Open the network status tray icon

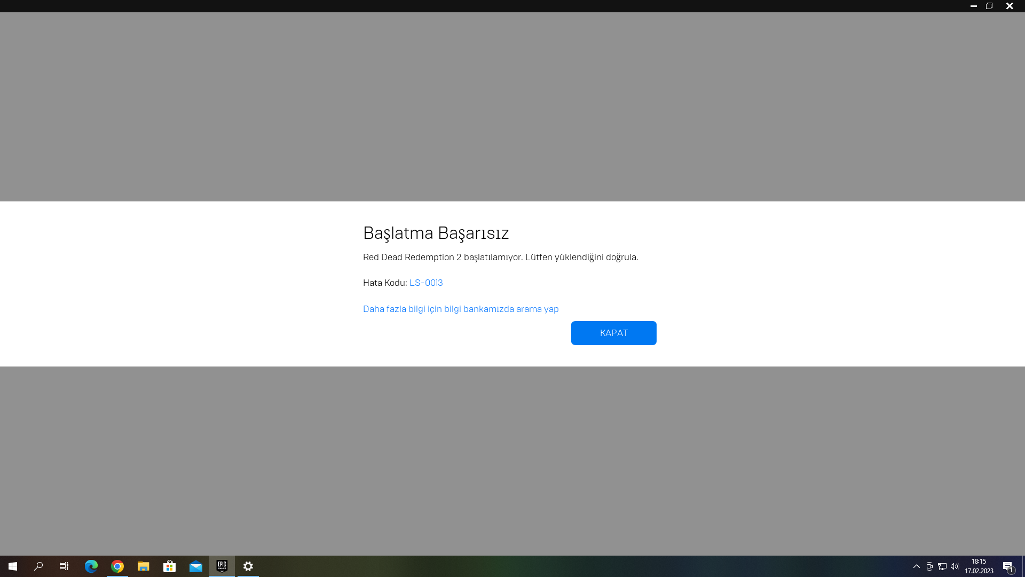(942, 566)
